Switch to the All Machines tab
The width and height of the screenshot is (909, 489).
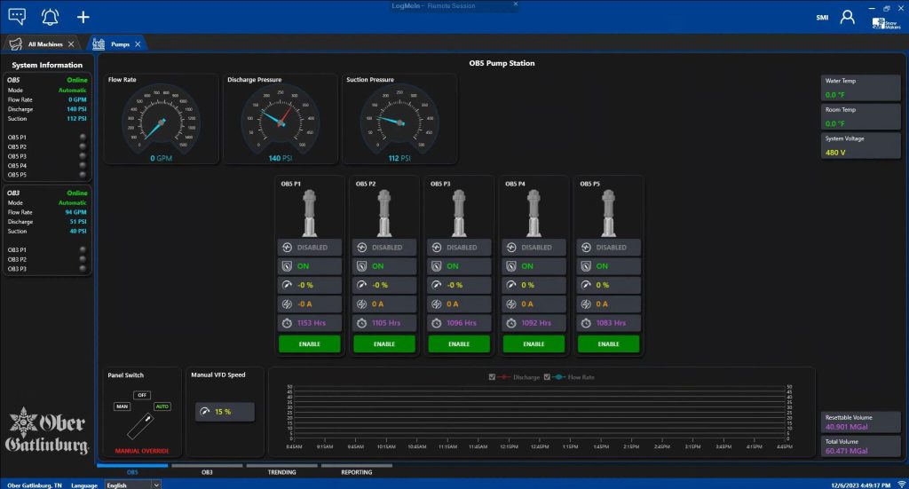43,43
